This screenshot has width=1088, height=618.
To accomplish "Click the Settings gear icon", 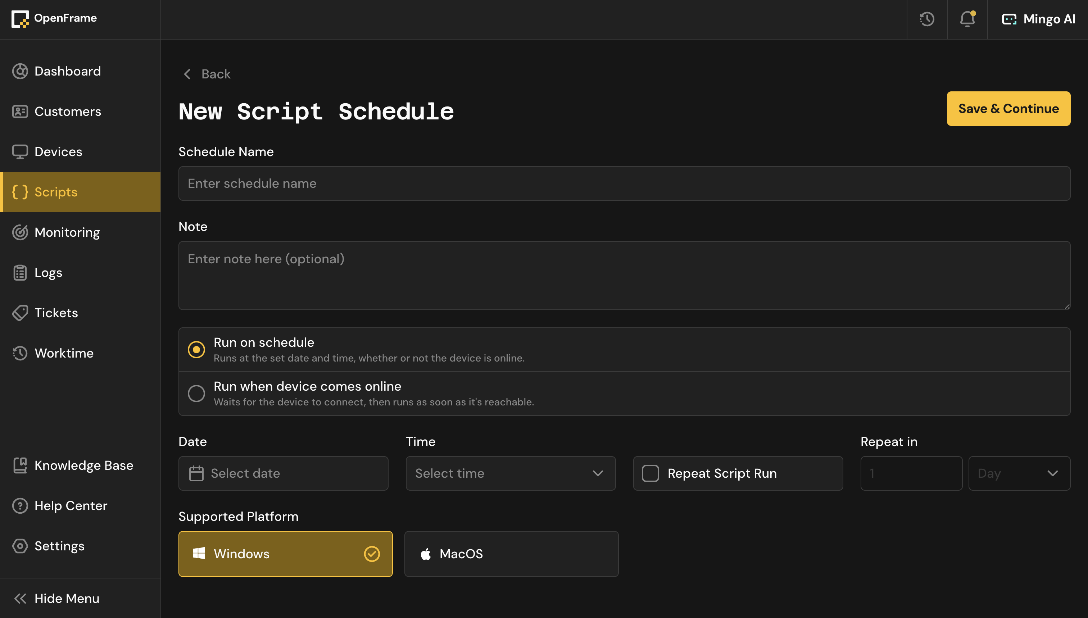I will pyautogui.click(x=20, y=546).
